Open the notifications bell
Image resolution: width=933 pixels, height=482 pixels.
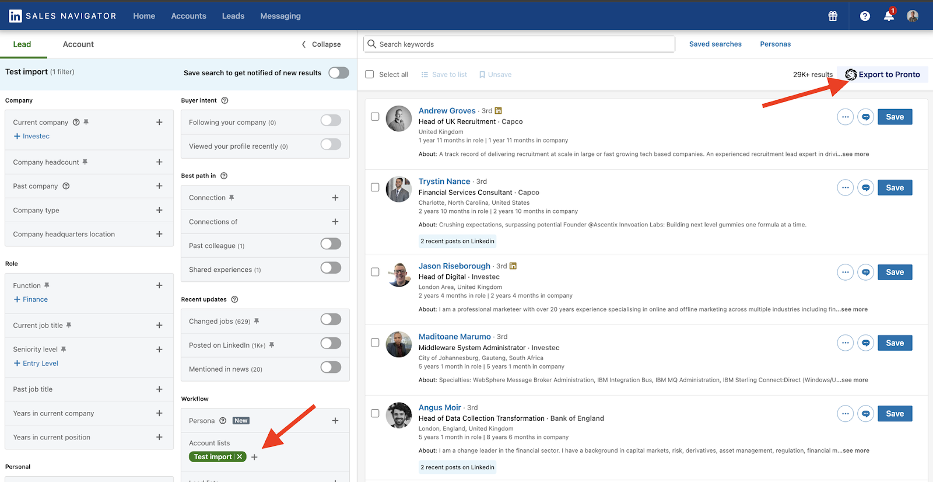tap(889, 16)
